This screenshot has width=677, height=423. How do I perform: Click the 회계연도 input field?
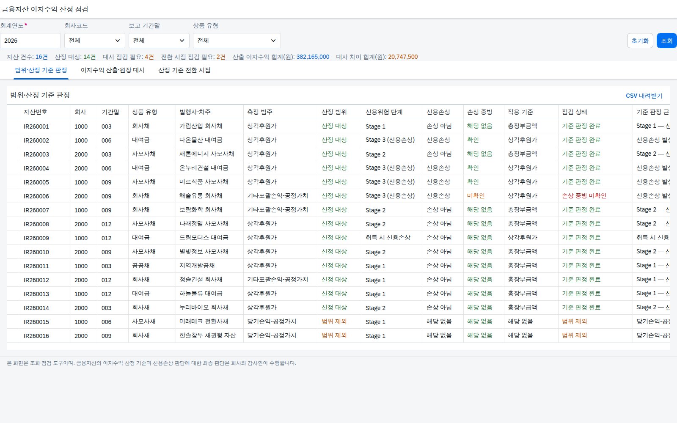[30, 41]
